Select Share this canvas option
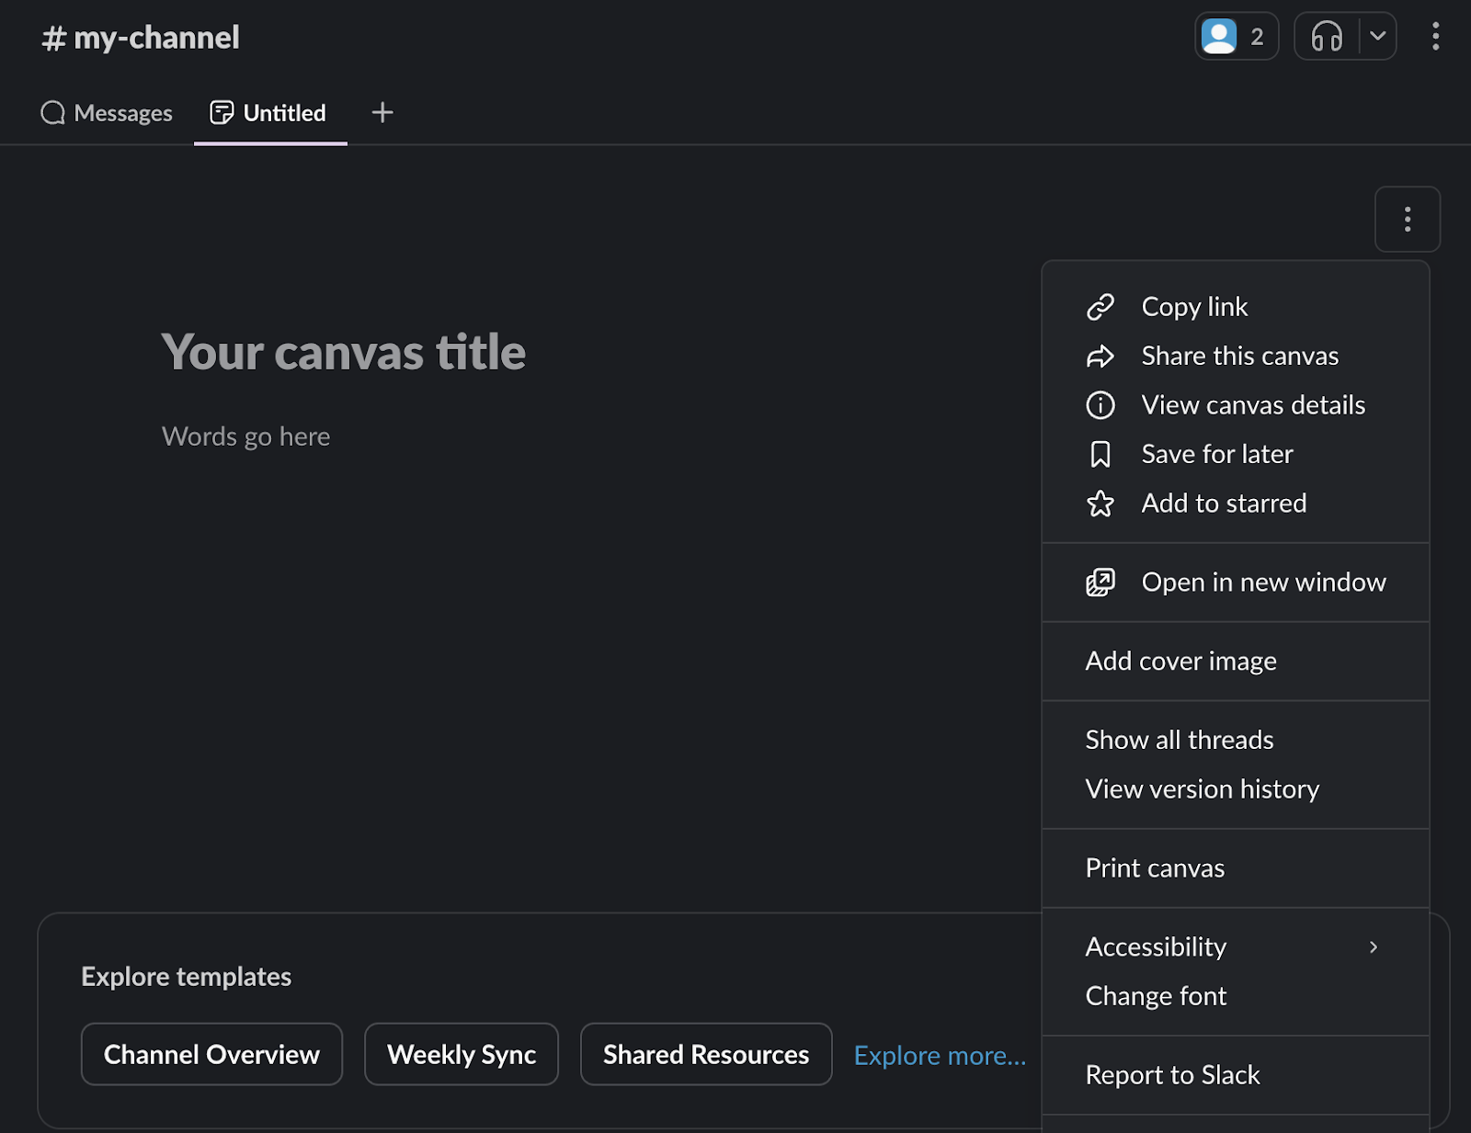 click(x=1236, y=356)
